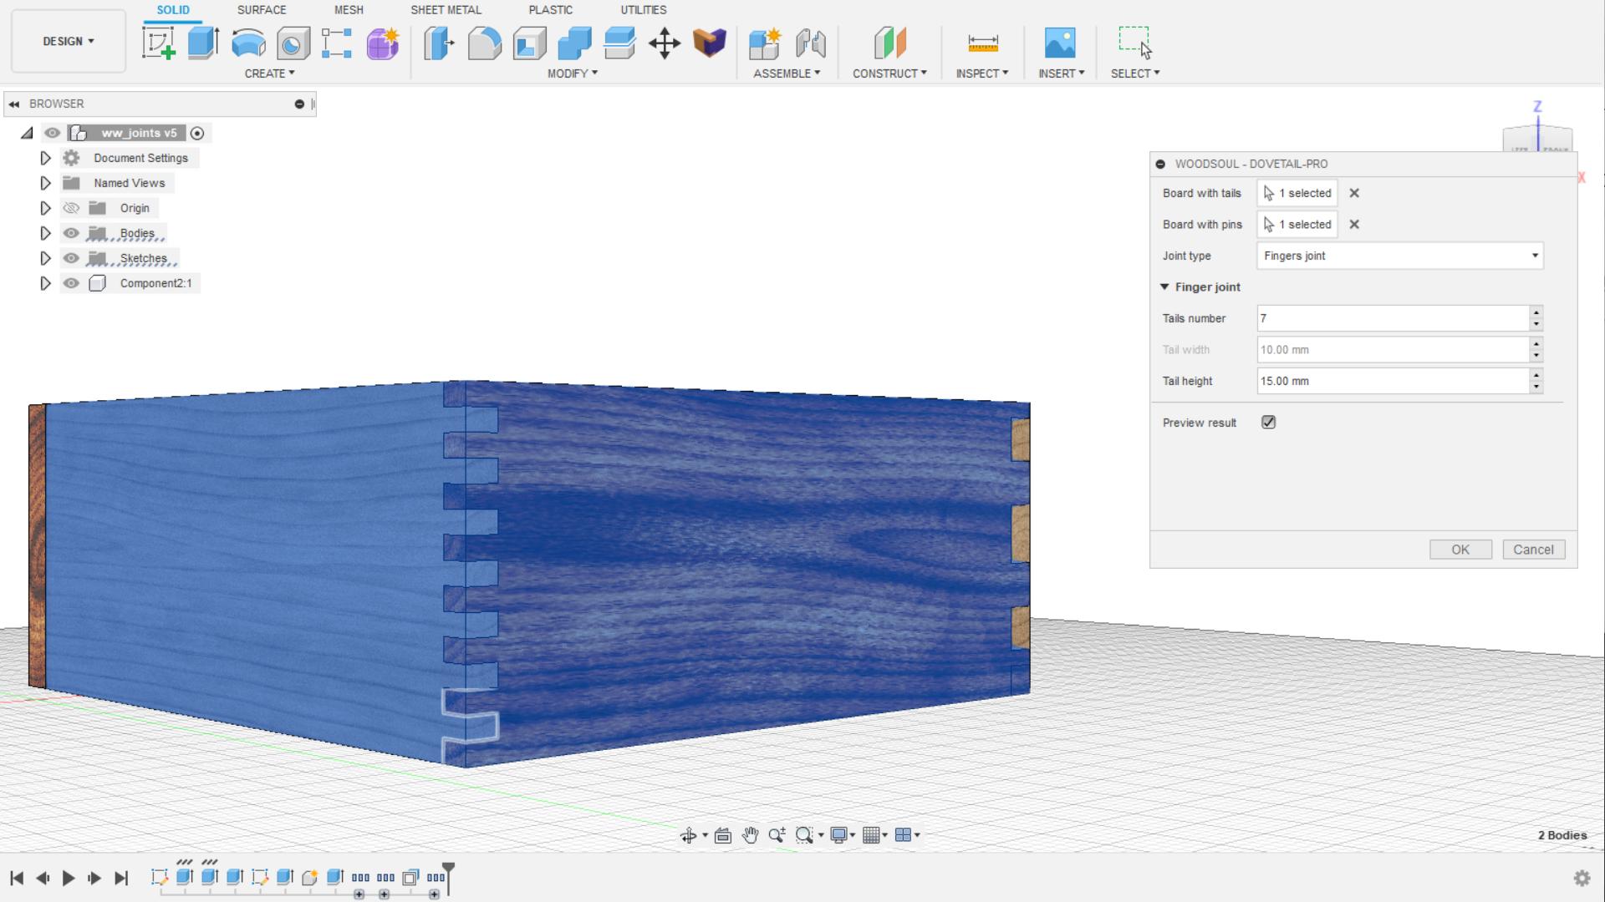This screenshot has height=902, width=1605.
Task: Collapse the Finger joint section
Action: (x=1164, y=286)
